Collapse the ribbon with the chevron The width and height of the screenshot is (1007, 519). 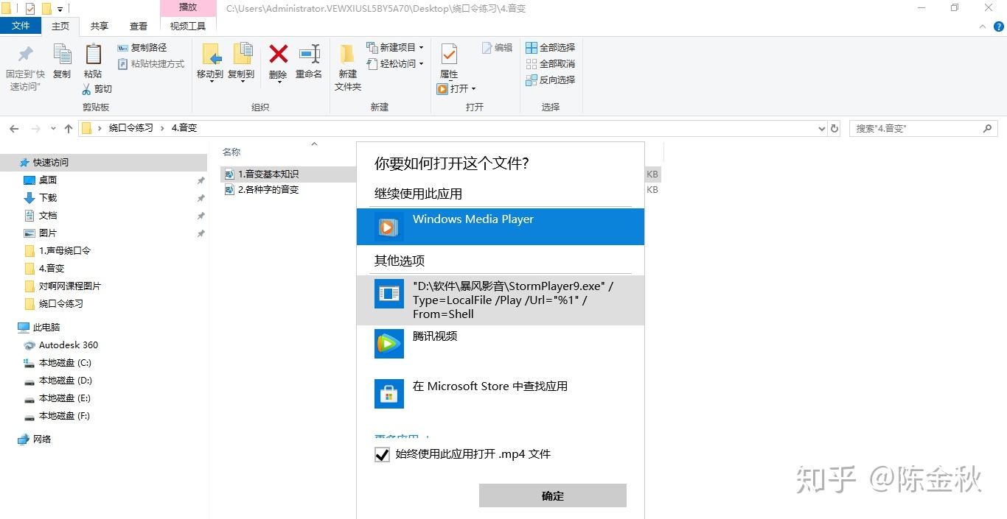click(x=983, y=27)
